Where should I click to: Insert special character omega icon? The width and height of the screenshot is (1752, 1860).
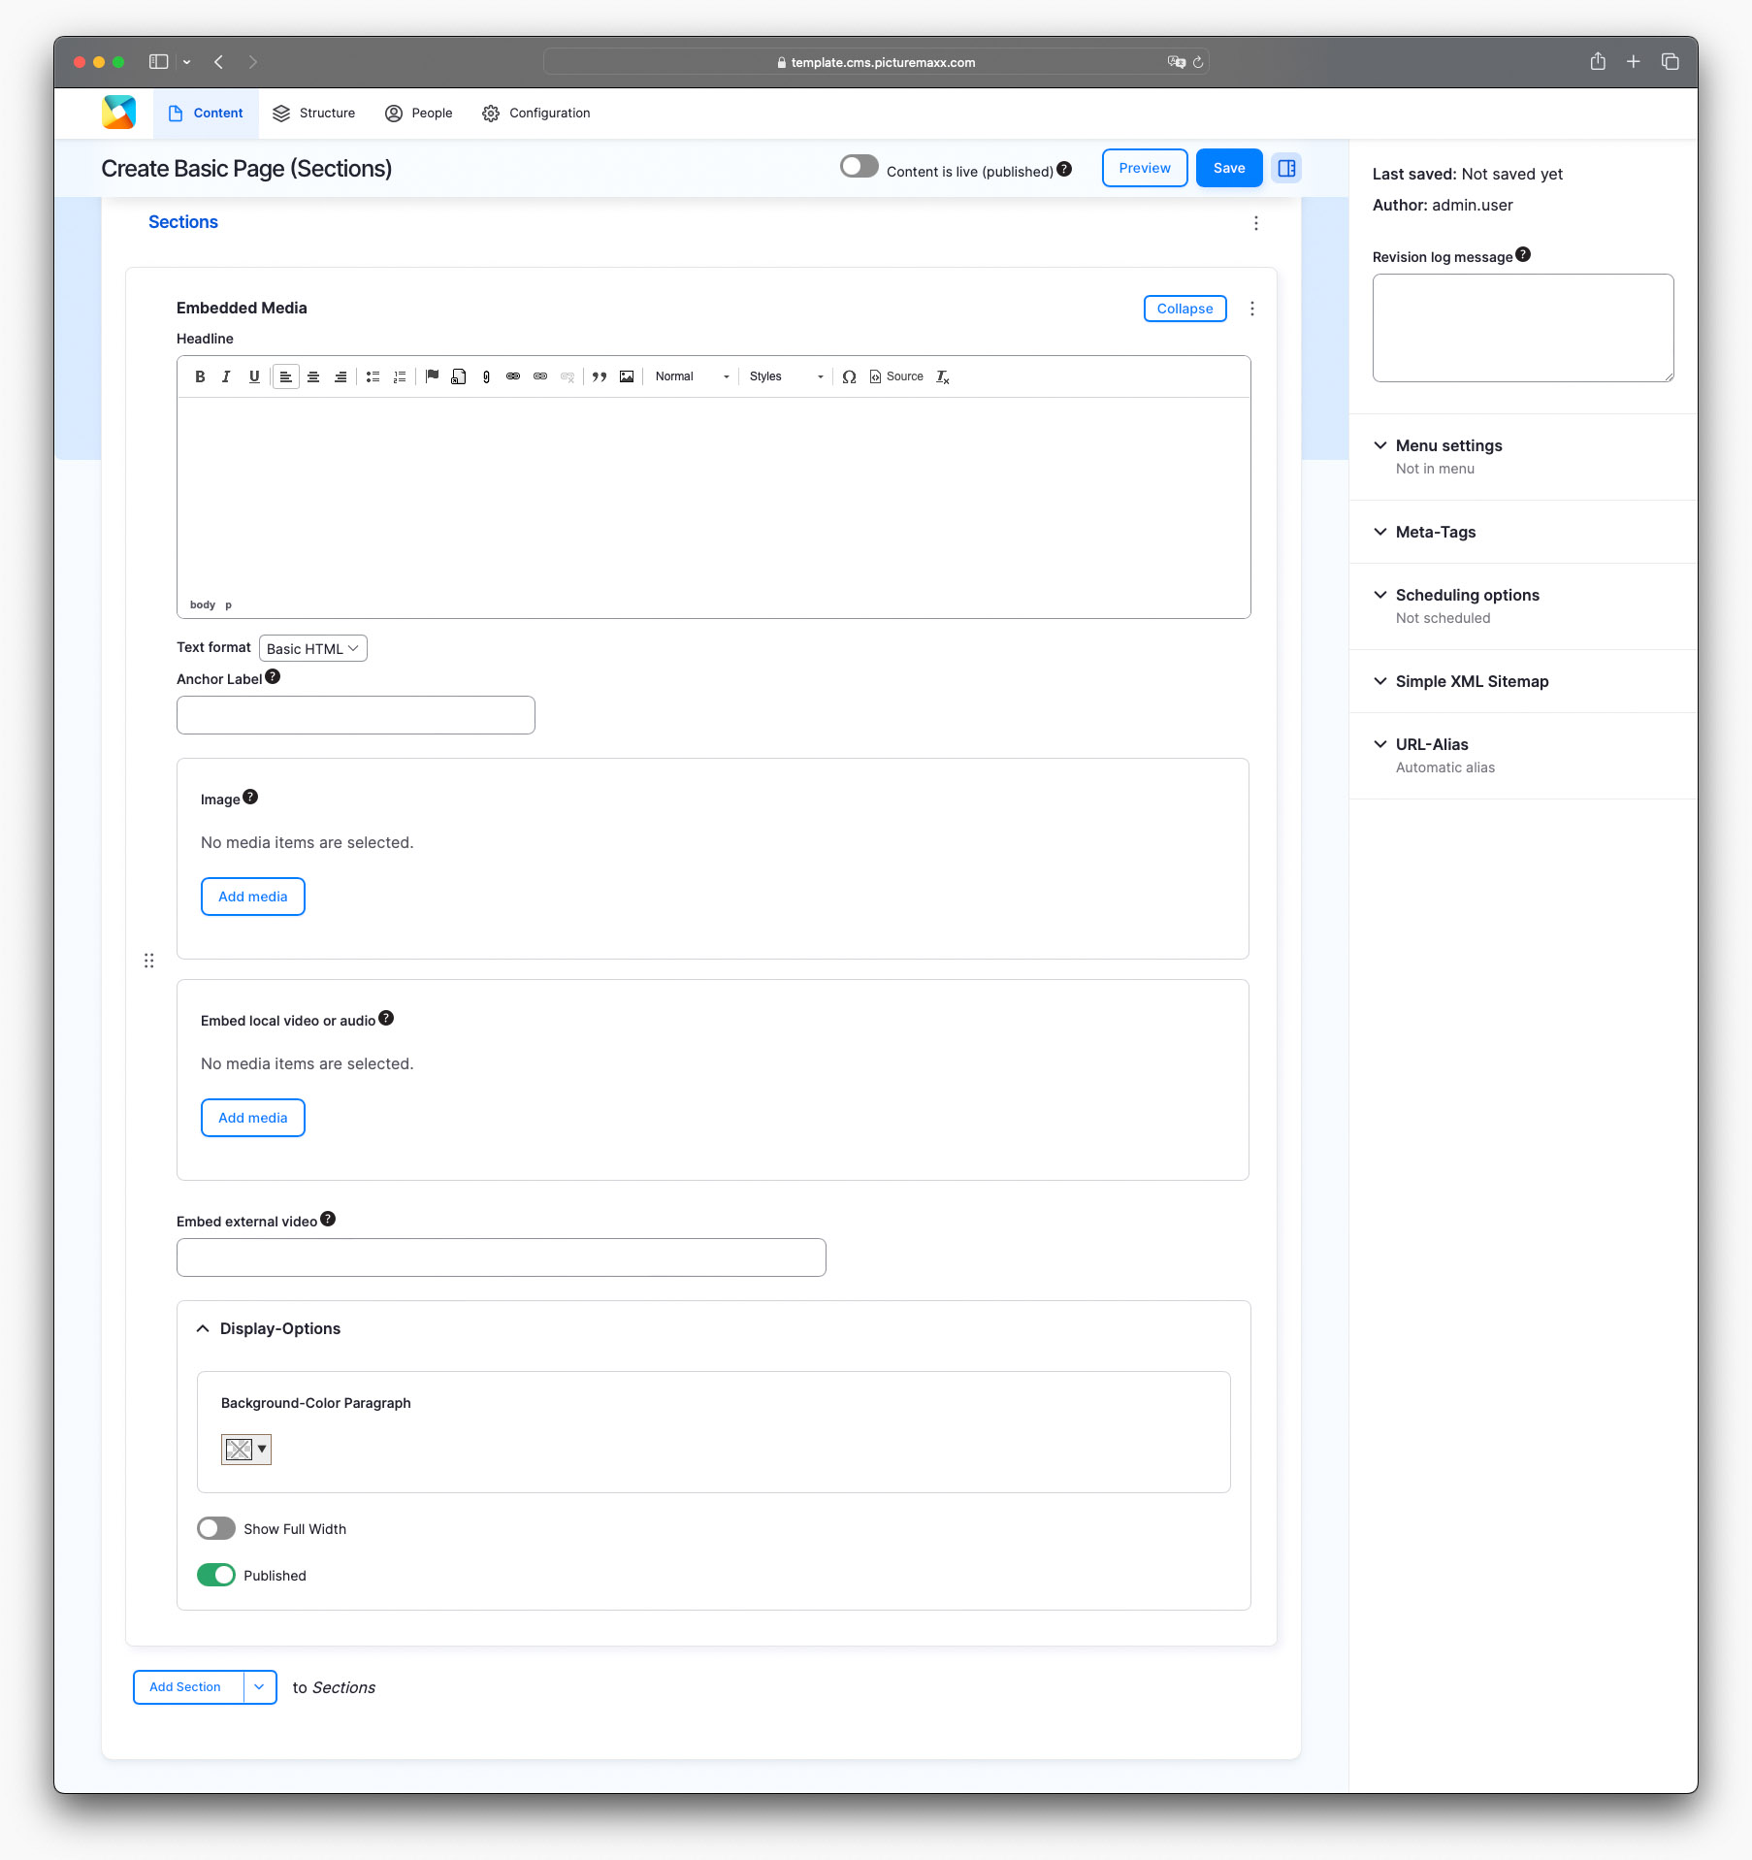click(x=849, y=376)
